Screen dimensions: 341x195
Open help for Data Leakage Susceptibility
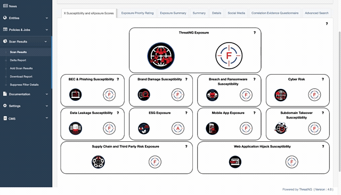pyautogui.click(x=118, y=113)
